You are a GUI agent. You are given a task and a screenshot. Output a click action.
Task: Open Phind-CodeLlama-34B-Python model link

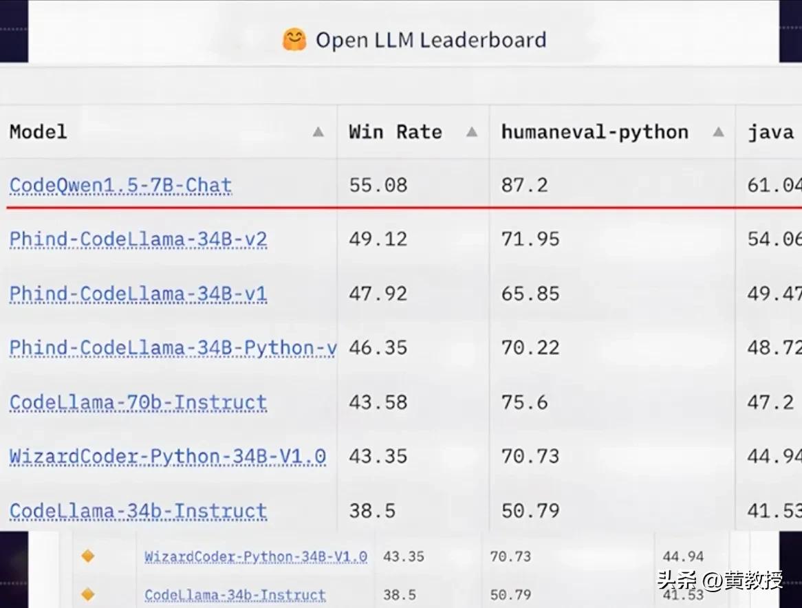coord(173,348)
